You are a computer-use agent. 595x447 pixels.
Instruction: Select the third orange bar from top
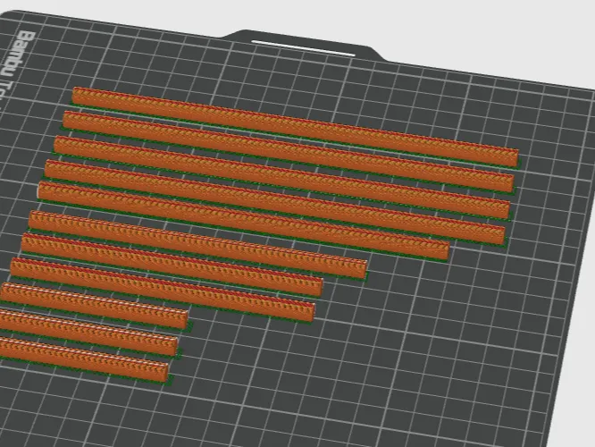pyautogui.click(x=282, y=177)
